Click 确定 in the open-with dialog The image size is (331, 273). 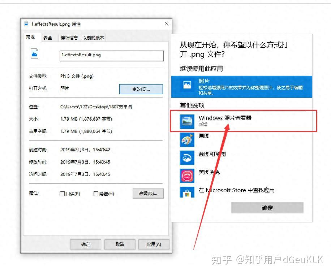(267, 208)
